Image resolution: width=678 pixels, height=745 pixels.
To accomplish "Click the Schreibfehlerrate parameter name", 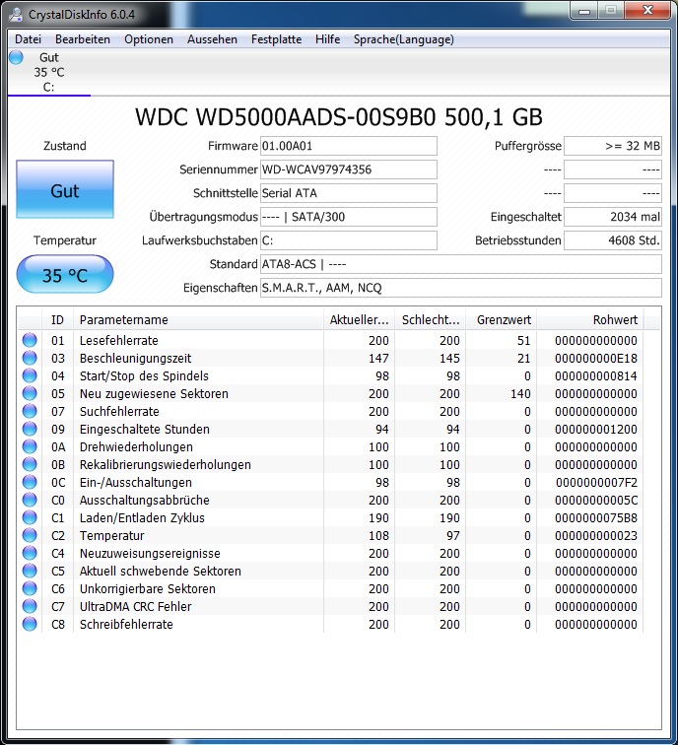I will [x=126, y=625].
